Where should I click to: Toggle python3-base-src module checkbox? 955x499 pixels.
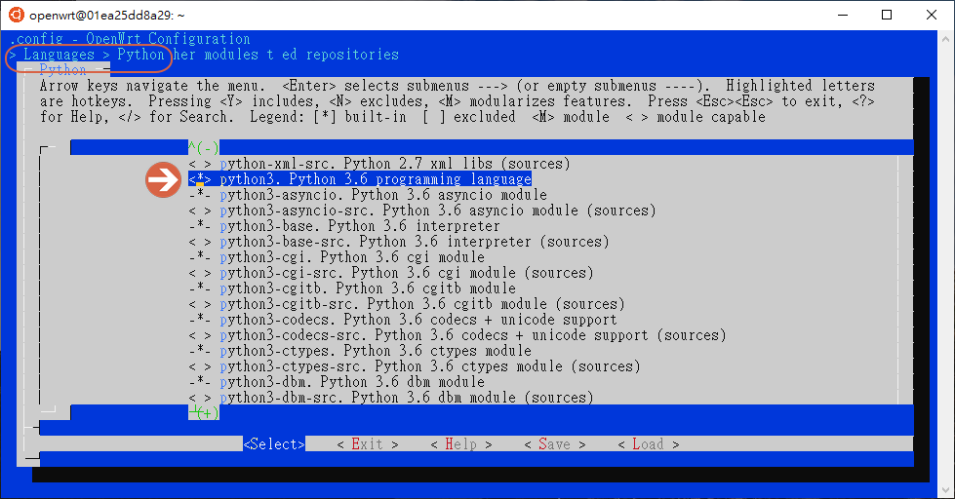coord(200,243)
